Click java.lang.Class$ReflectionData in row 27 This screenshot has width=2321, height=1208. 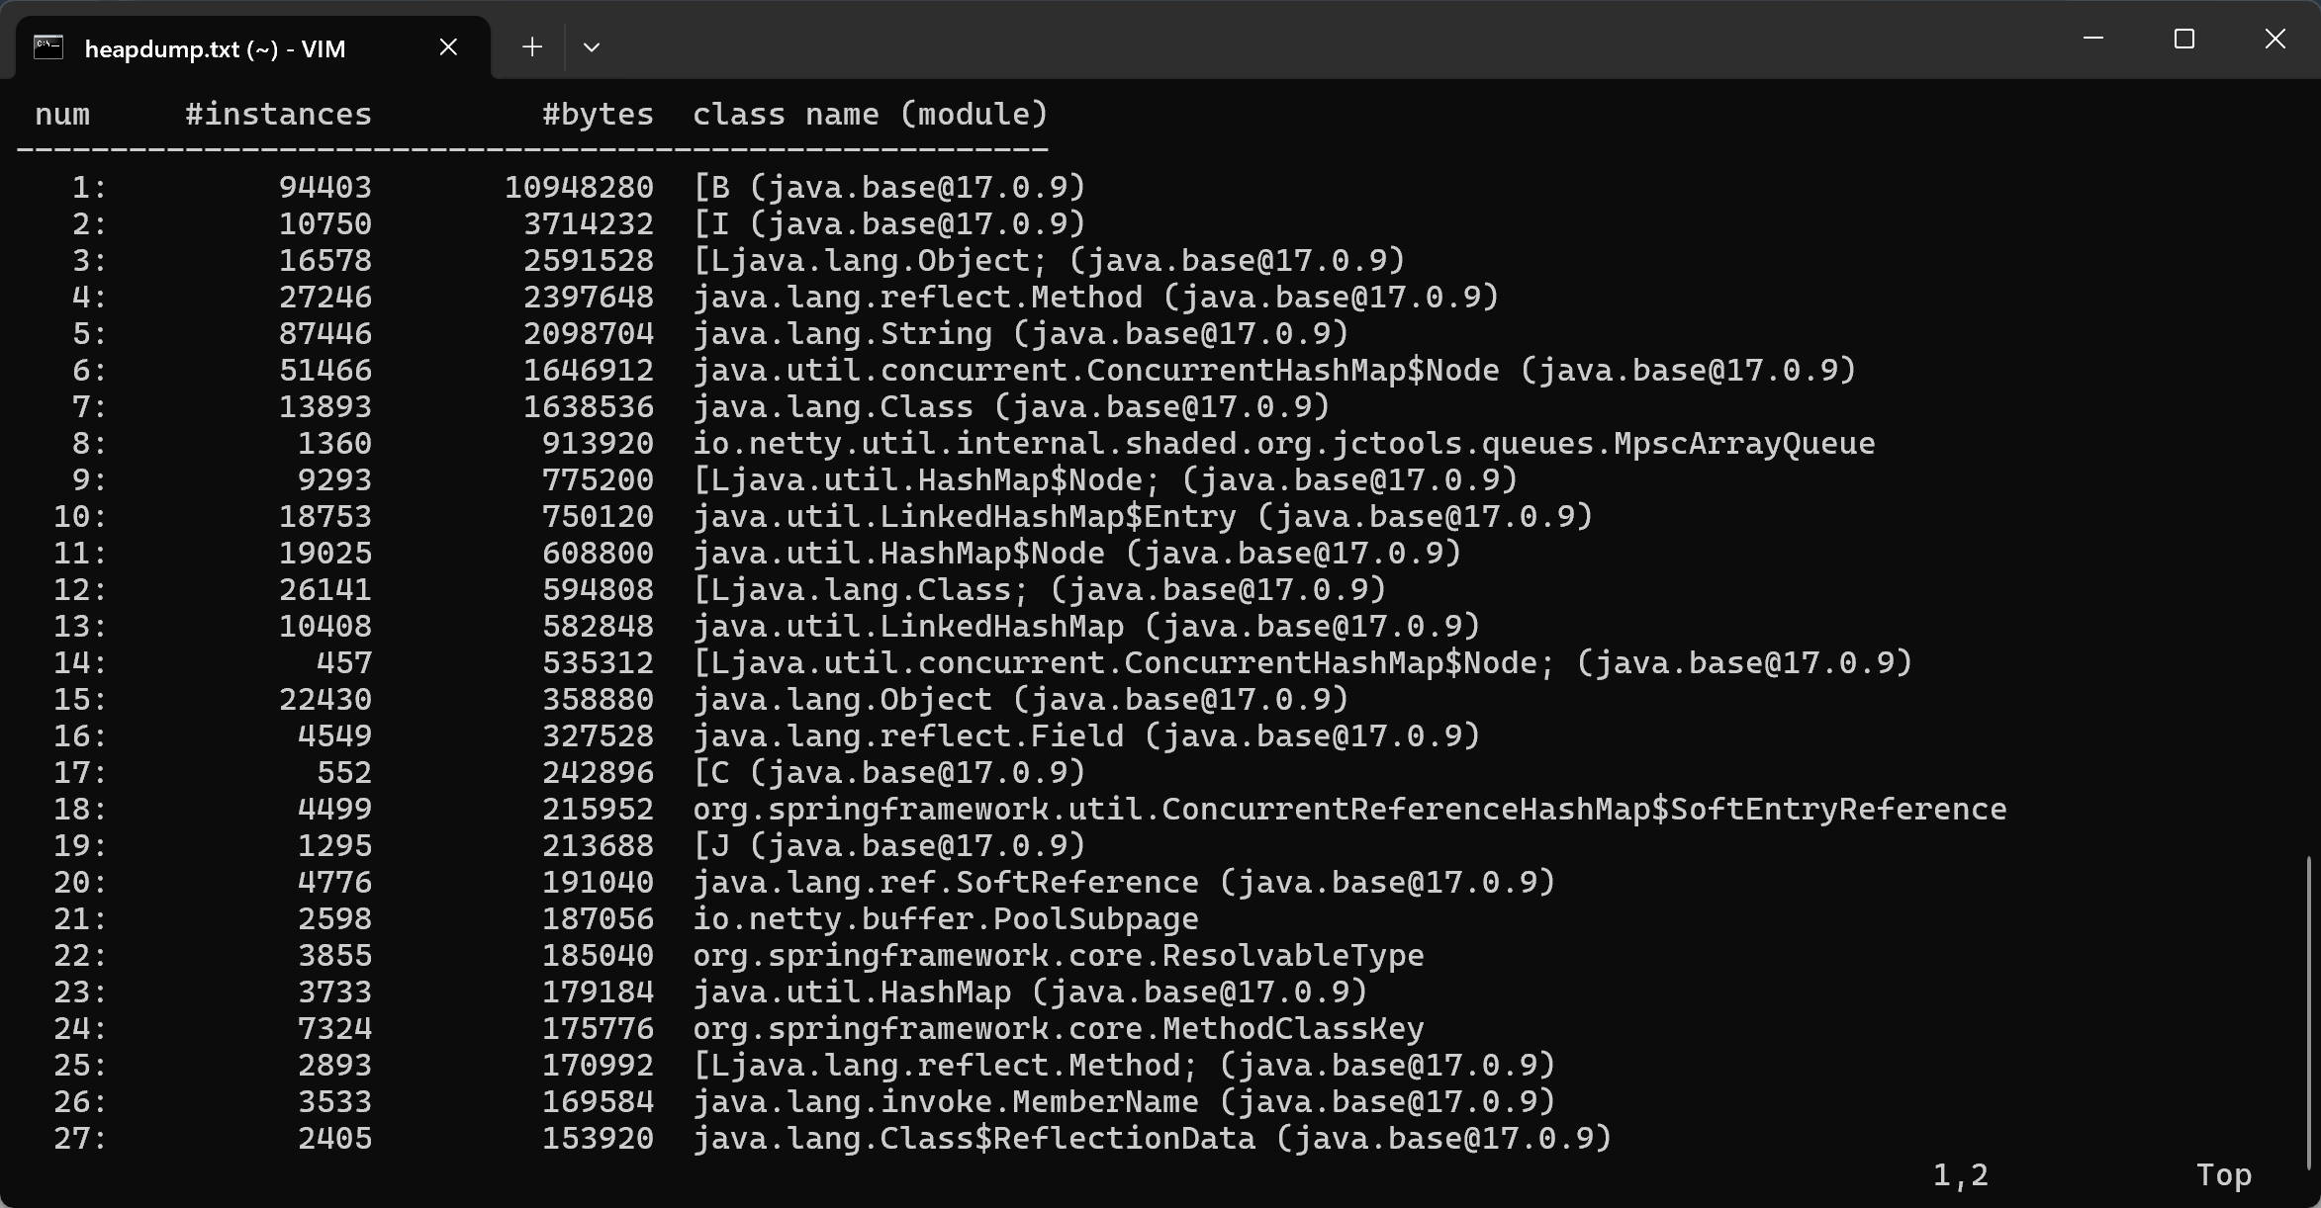(x=974, y=1139)
